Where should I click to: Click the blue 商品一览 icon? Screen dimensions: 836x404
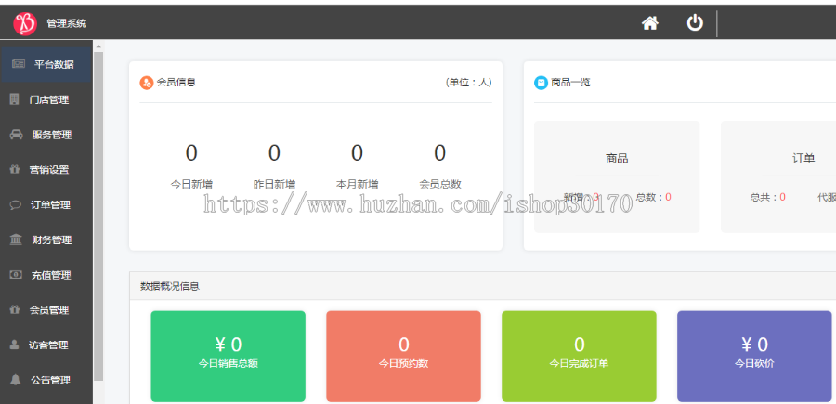tap(542, 83)
